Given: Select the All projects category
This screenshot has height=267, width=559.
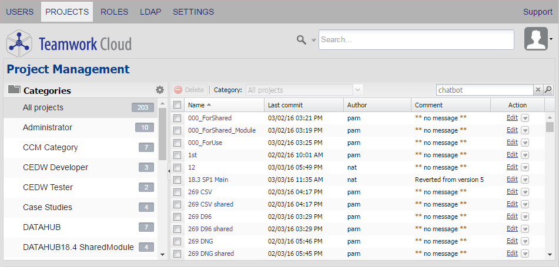Looking at the screenshot, I should click(x=81, y=108).
